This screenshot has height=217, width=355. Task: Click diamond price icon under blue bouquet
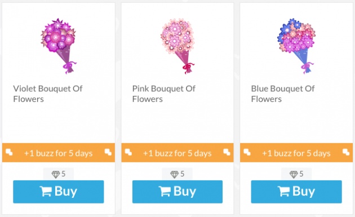pos(294,174)
